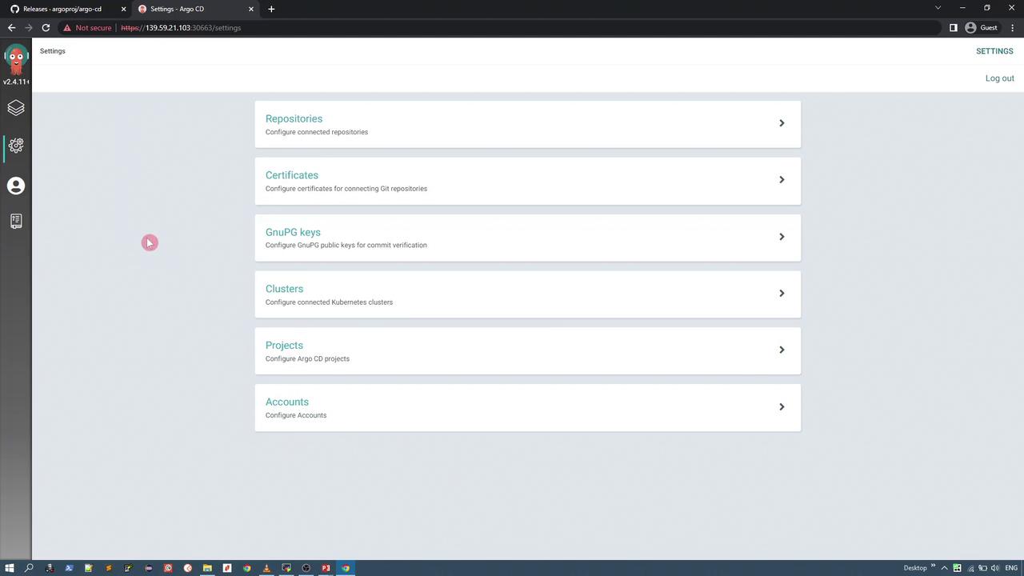Click 'Configure Argo CD projects' description
1024x576 pixels.
(307, 358)
